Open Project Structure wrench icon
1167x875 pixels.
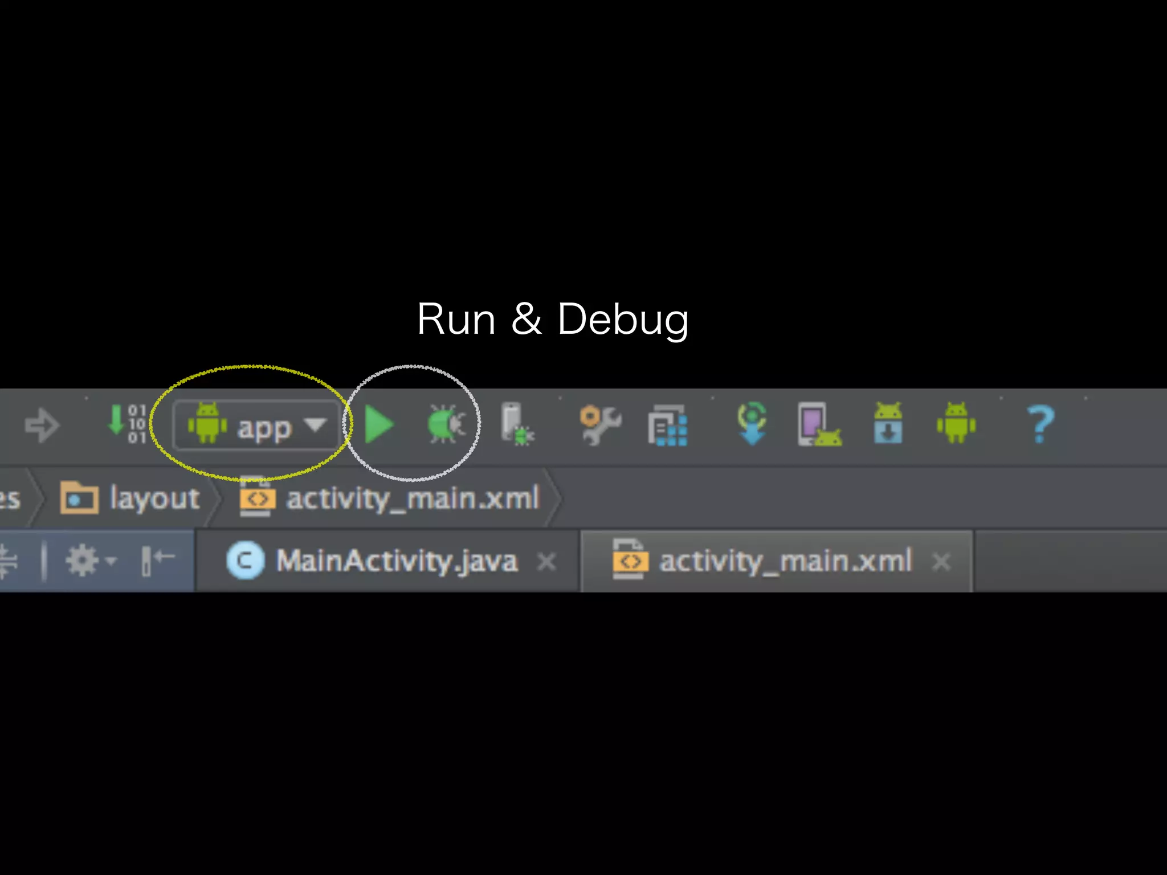tap(600, 425)
